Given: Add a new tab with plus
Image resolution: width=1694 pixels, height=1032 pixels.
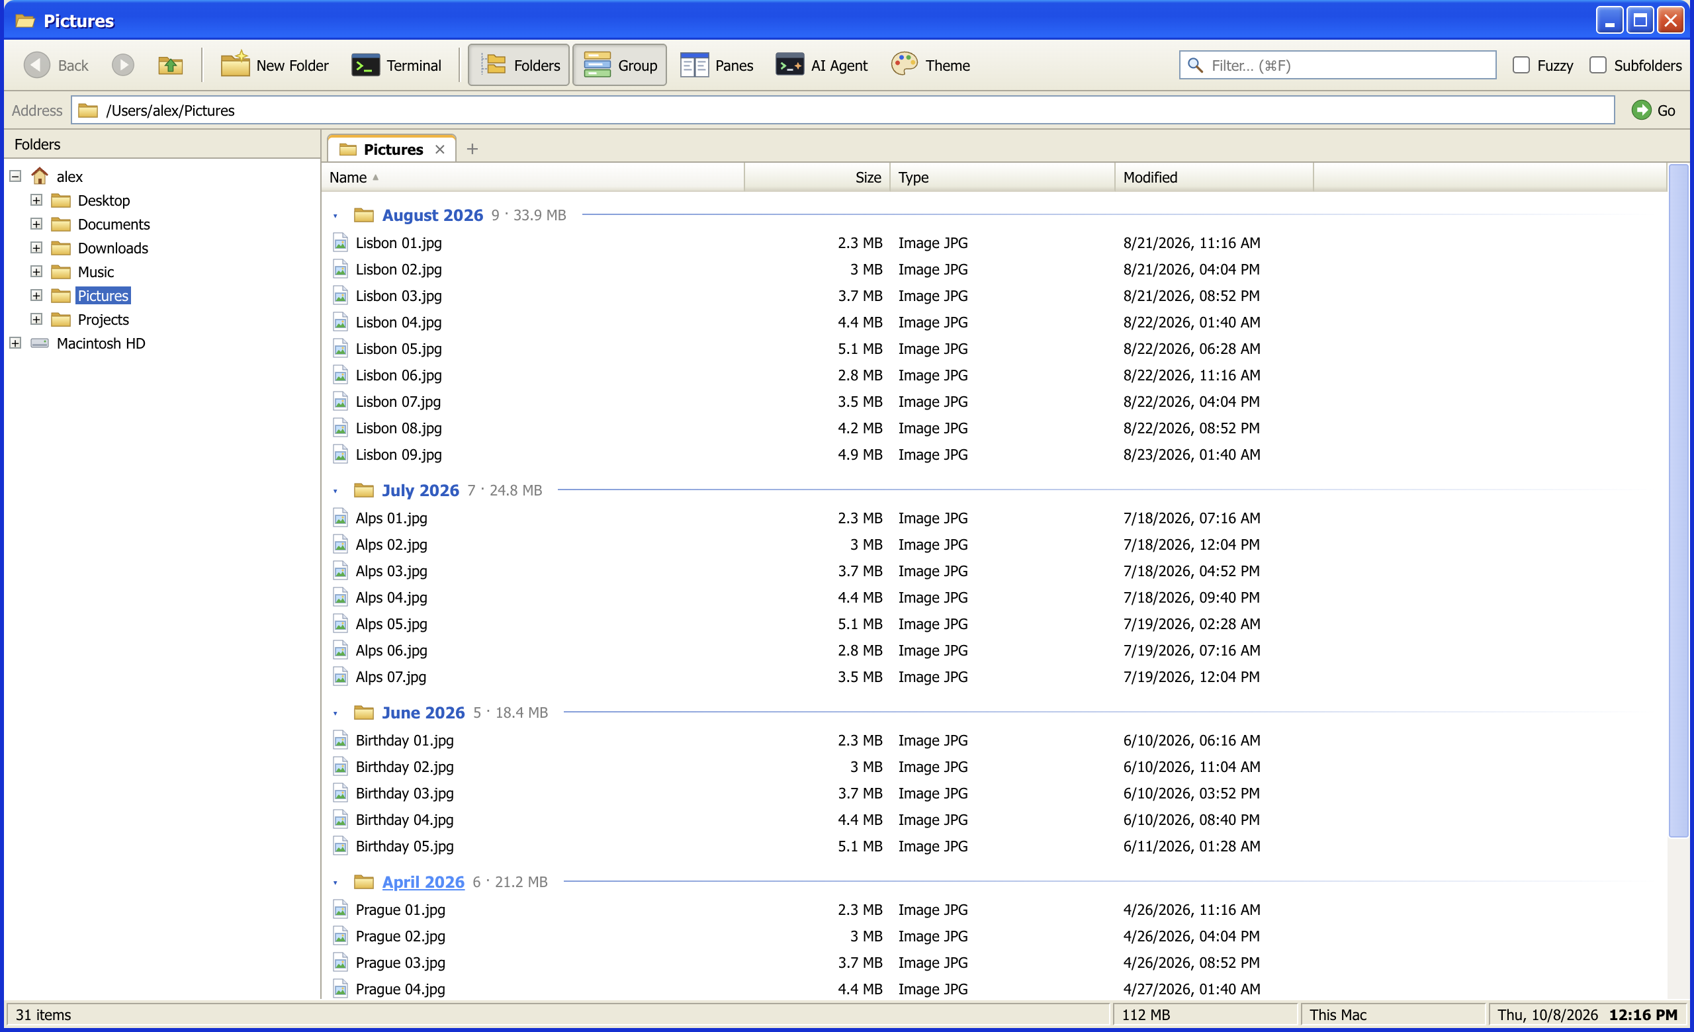Looking at the screenshot, I should [472, 149].
